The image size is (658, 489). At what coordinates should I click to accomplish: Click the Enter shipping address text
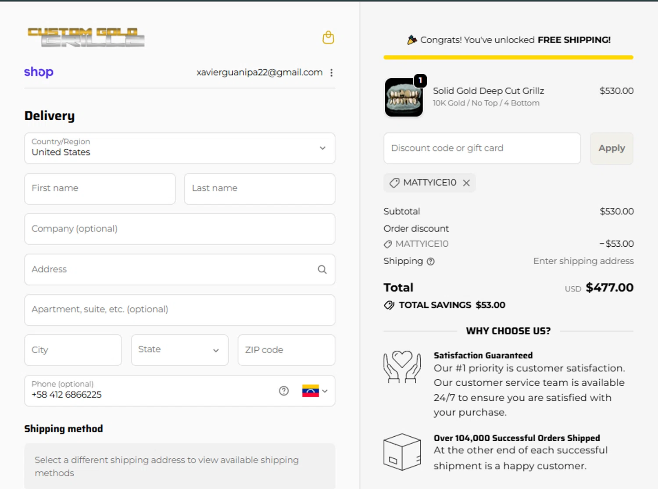point(583,261)
